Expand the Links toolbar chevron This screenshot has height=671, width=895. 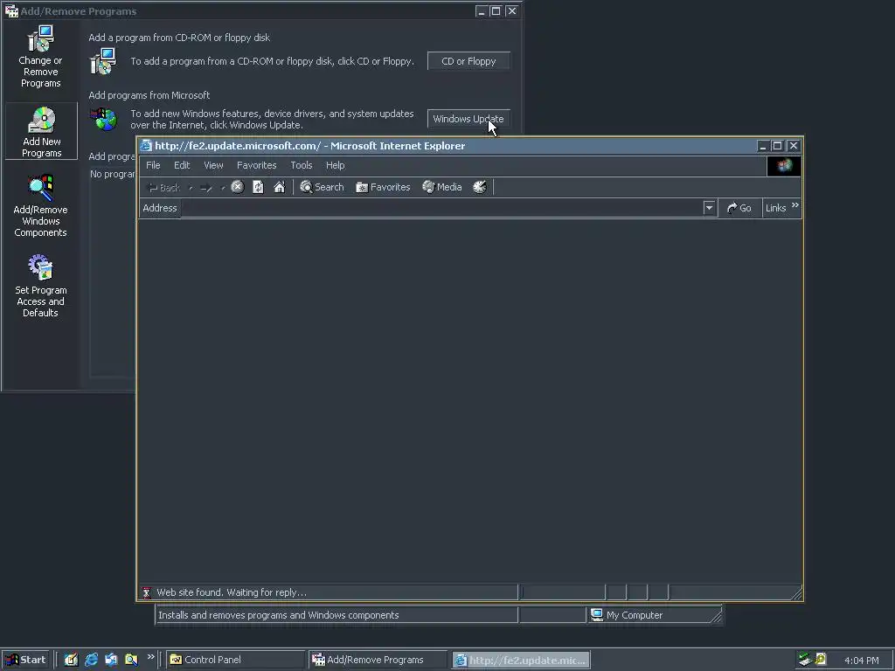click(x=795, y=204)
